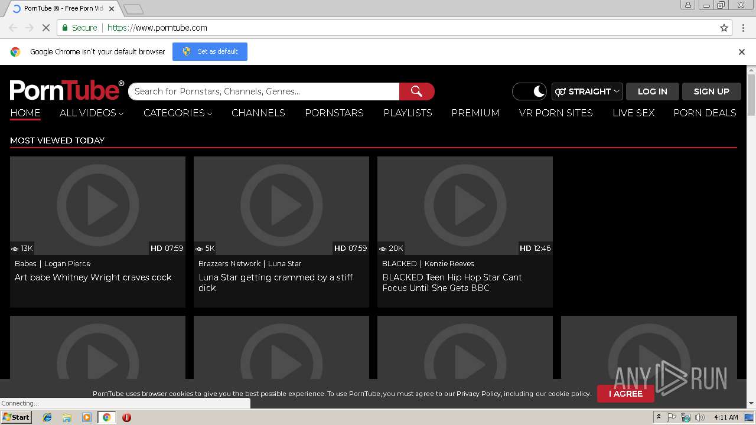
Task: Open the cookie policy link
Action: coord(569,394)
